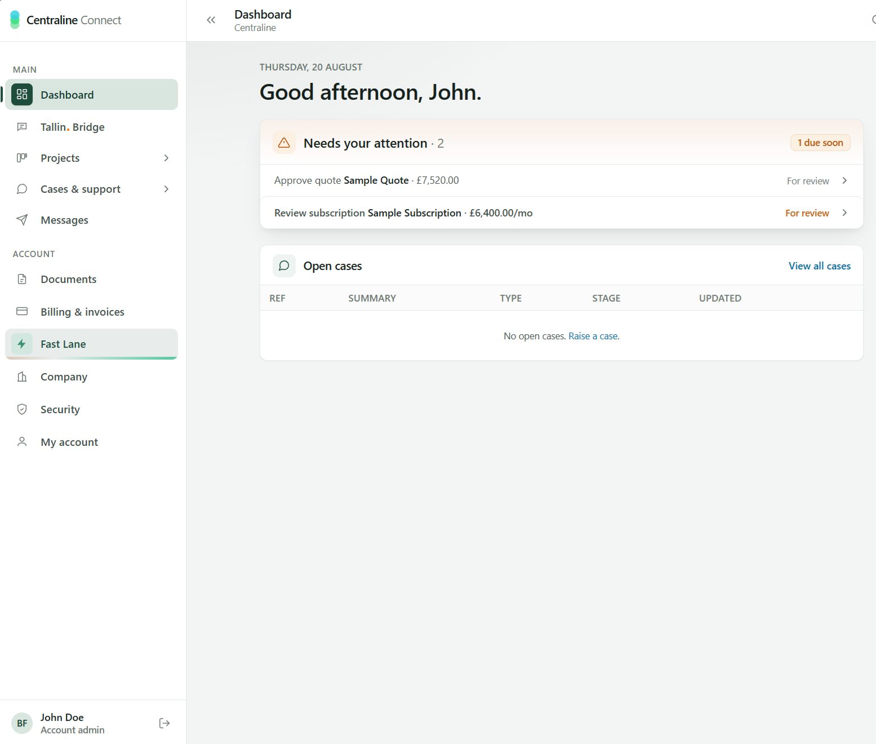
Task: Open Billing & invoices menu item
Action: [91, 312]
